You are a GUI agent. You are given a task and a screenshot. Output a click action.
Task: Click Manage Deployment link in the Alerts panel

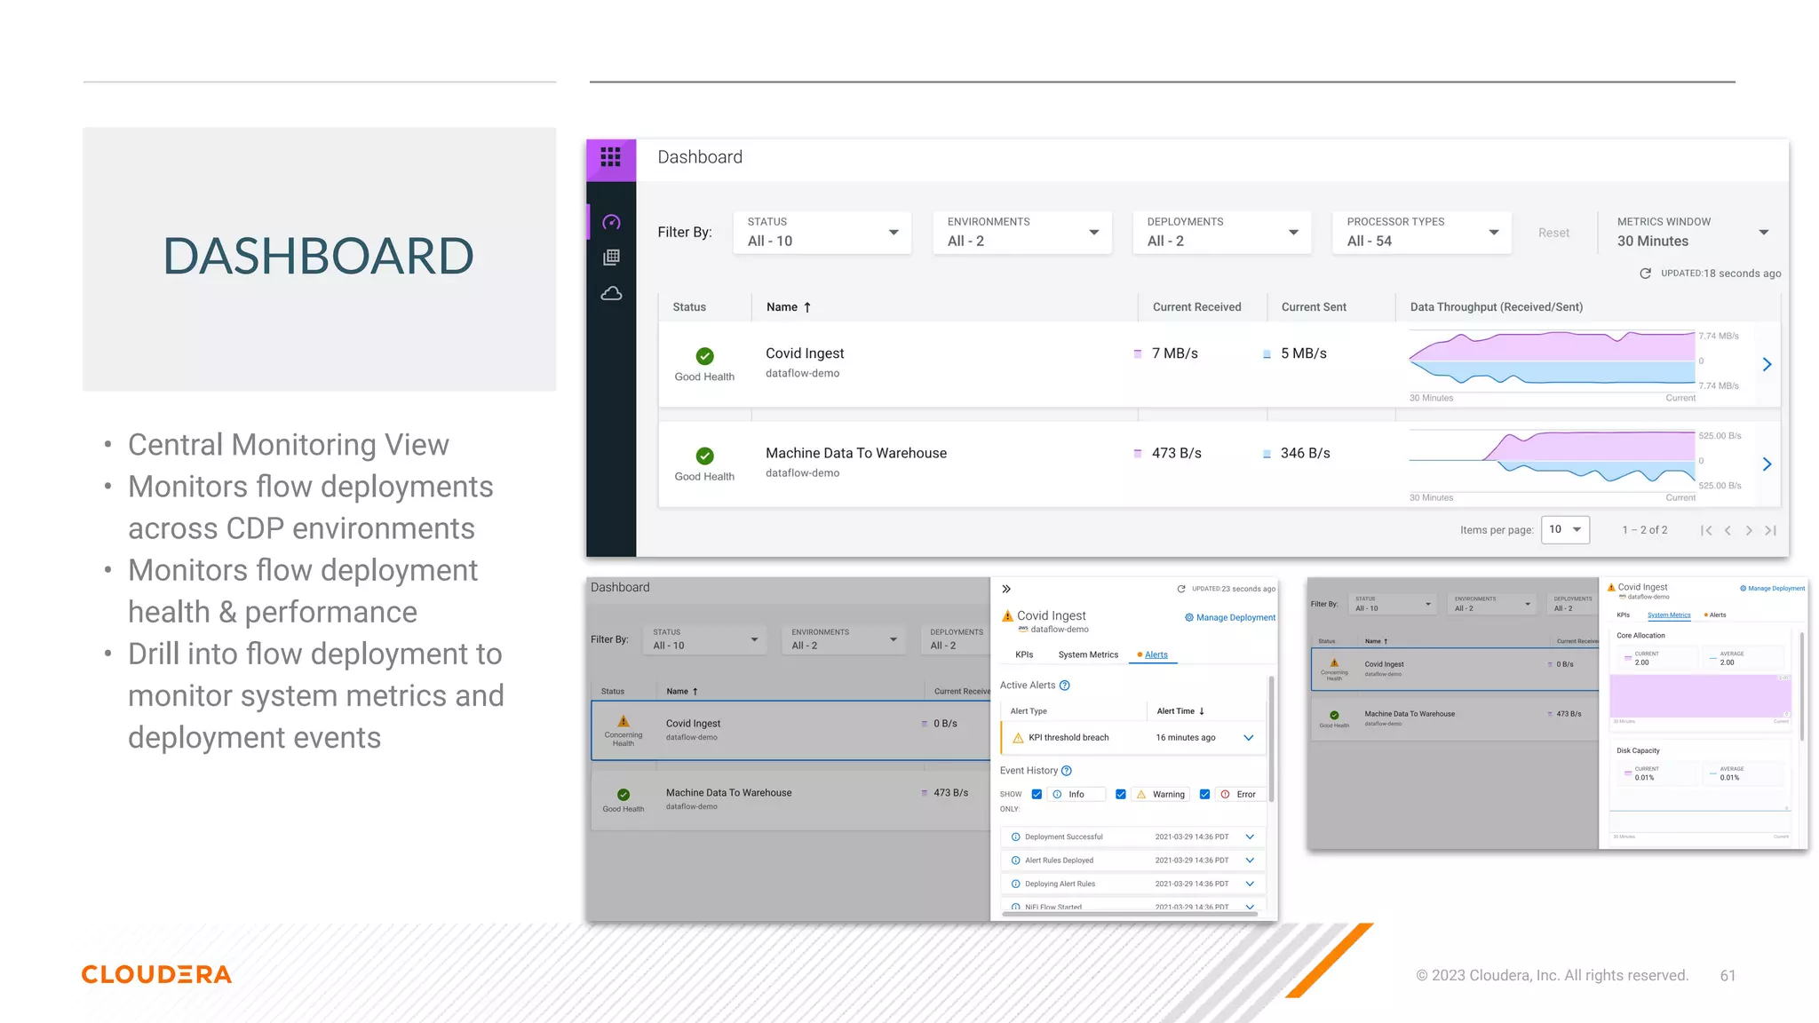pyautogui.click(x=1235, y=617)
